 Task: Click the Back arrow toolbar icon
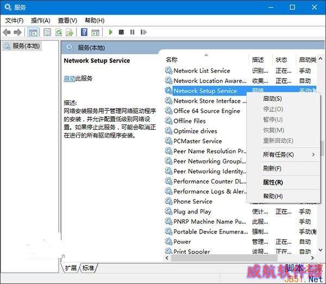(x=7, y=32)
